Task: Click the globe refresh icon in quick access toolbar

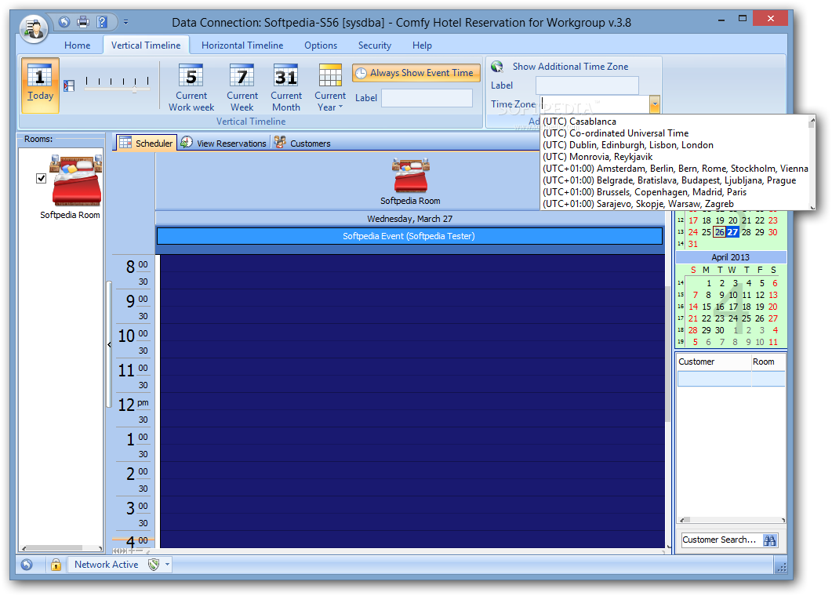Action: (x=64, y=22)
